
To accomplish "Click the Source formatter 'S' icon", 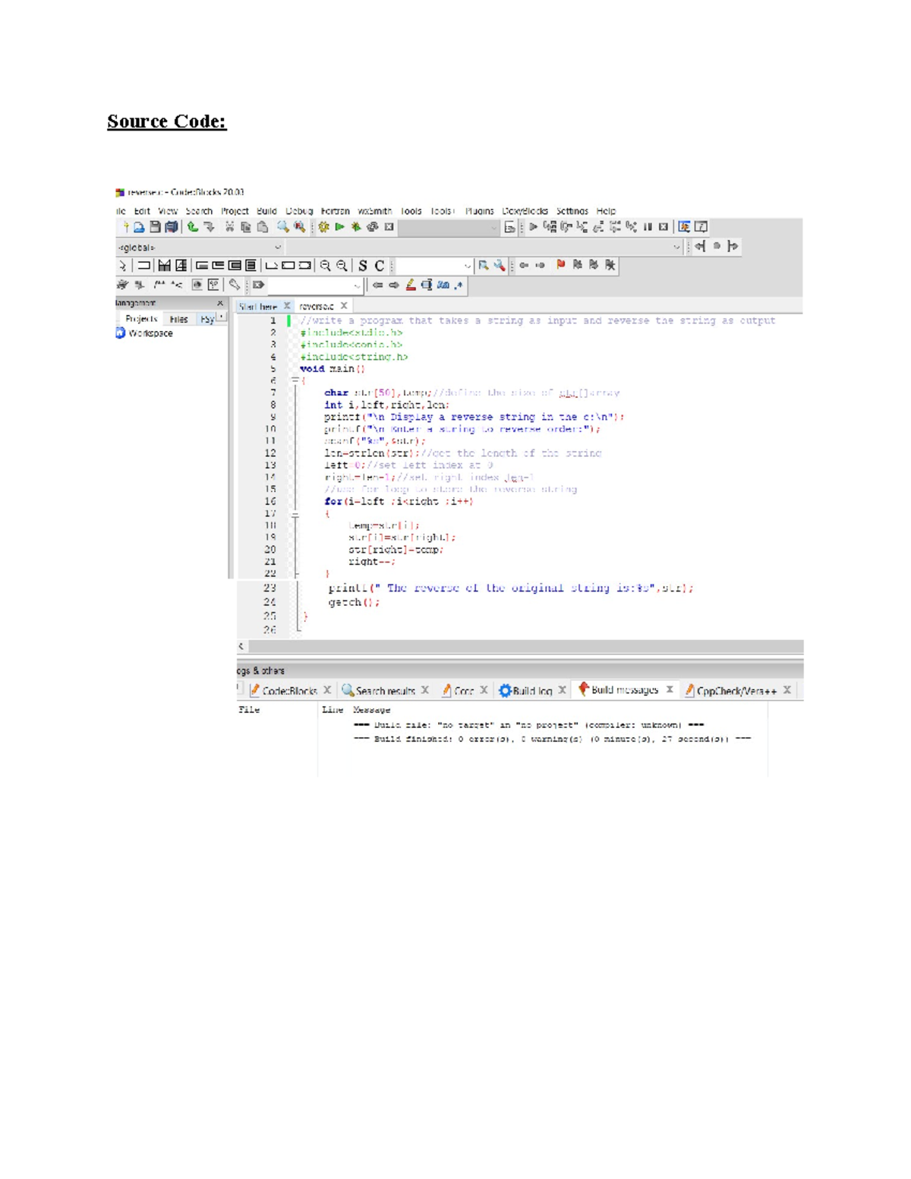I will click(363, 266).
